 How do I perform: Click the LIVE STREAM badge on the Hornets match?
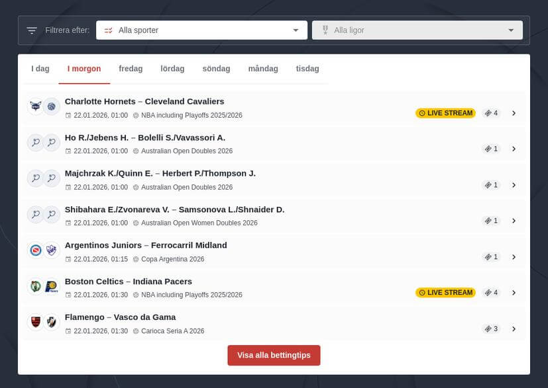click(445, 113)
